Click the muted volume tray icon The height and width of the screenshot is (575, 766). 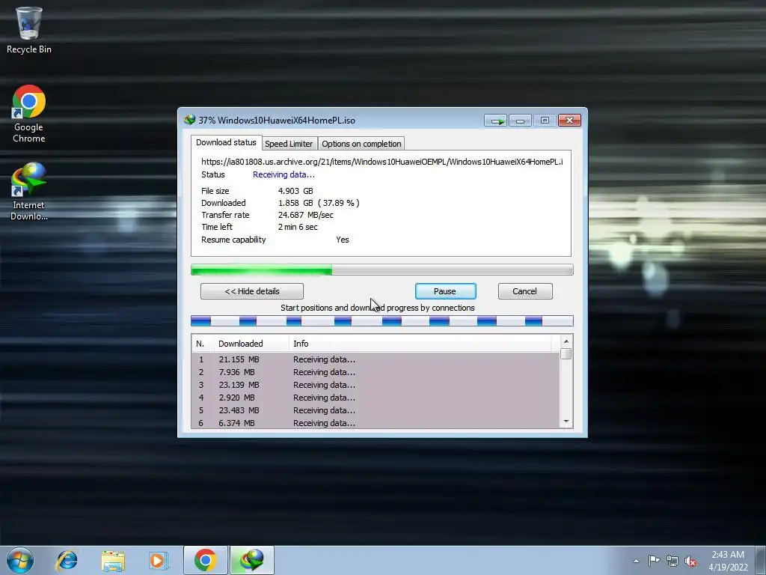tap(690, 561)
